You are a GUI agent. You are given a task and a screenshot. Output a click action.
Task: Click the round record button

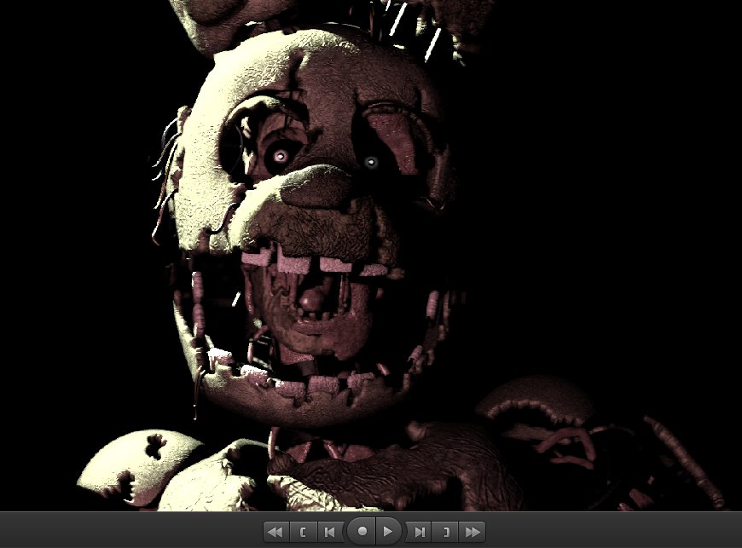point(362,531)
